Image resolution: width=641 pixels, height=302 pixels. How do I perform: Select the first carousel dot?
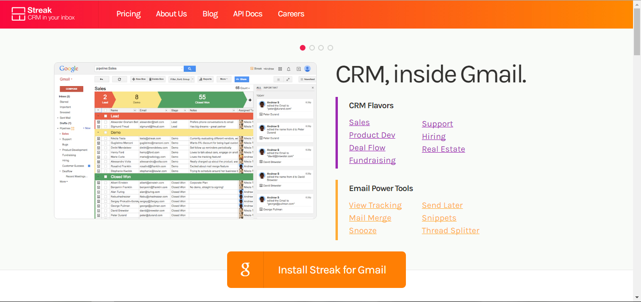coord(303,48)
